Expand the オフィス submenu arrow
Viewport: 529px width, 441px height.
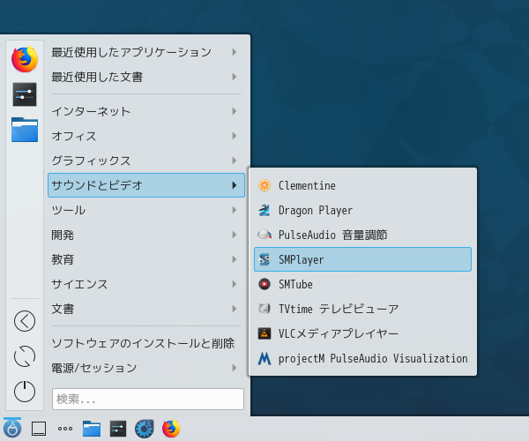235,136
